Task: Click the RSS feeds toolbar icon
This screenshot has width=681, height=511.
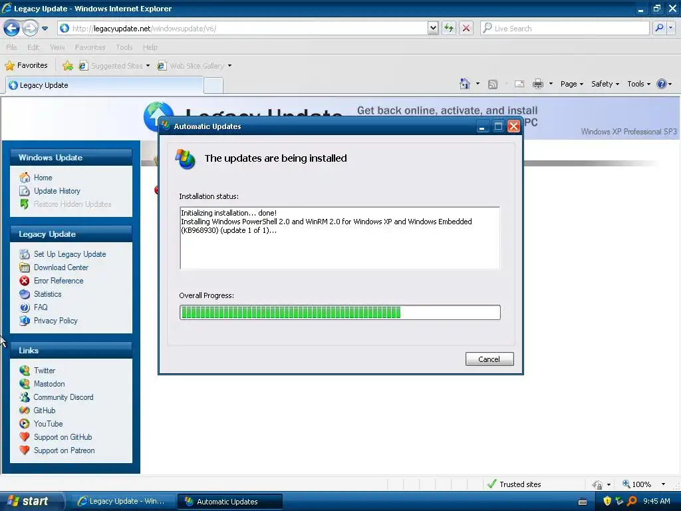Action: [x=493, y=85]
